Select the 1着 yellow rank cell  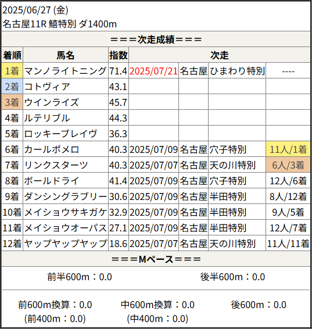12,71
